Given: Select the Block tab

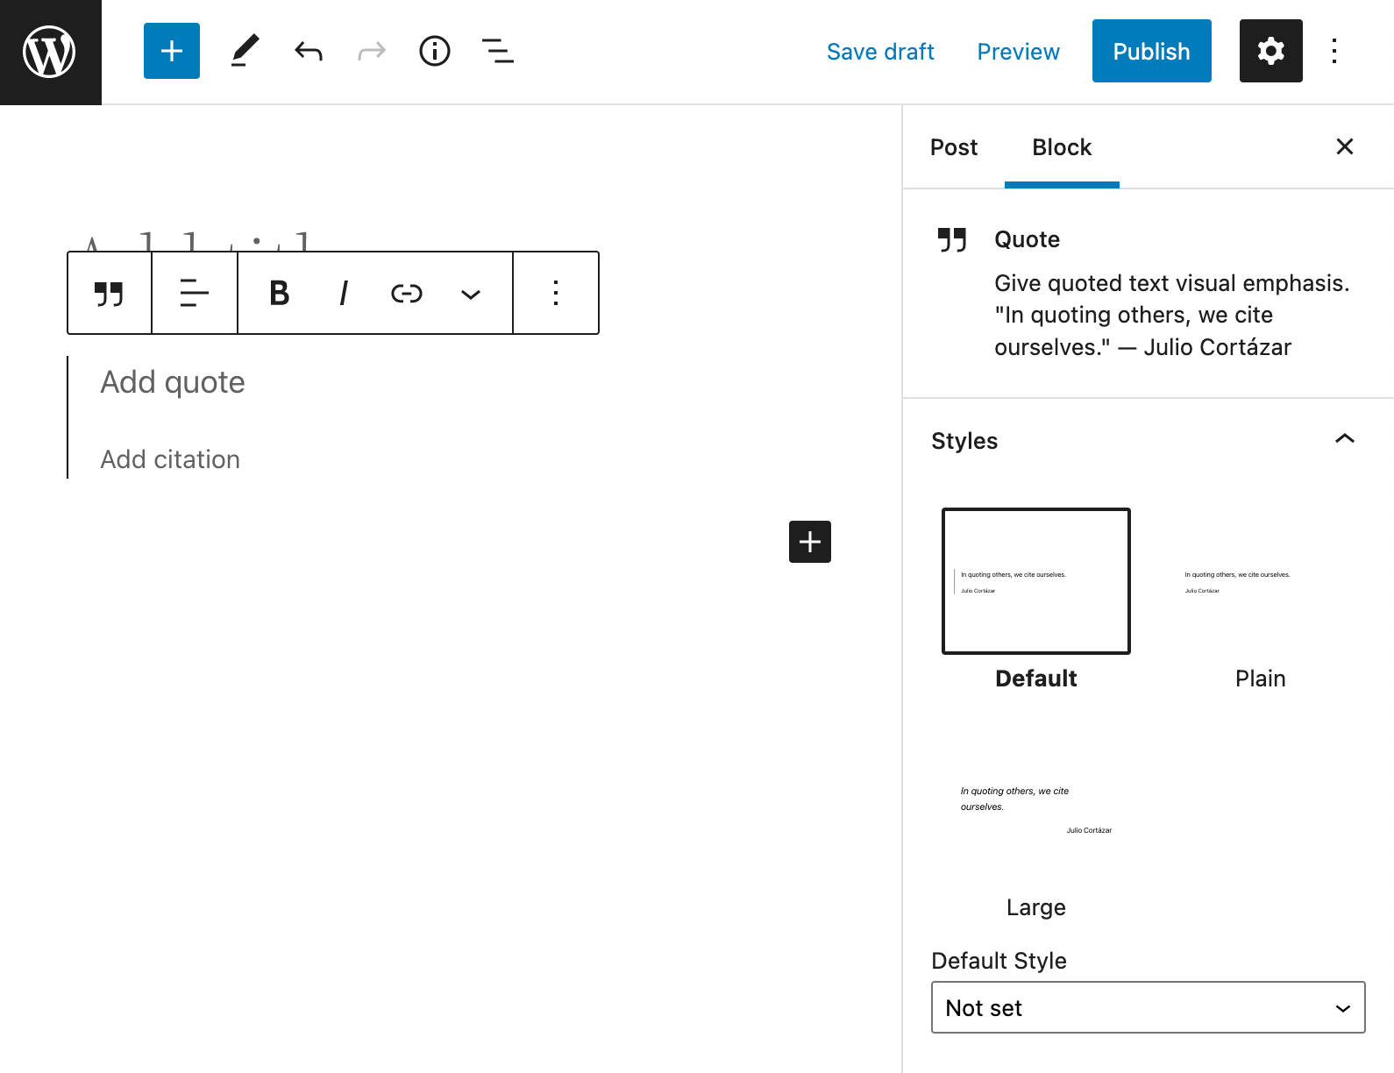Looking at the screenshot, I should (1062, 147).
